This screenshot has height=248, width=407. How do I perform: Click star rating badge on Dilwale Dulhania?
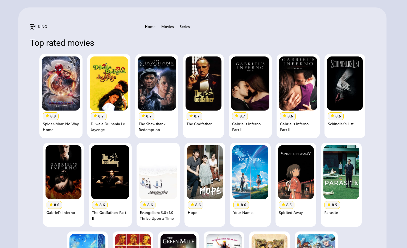(98, 116)
